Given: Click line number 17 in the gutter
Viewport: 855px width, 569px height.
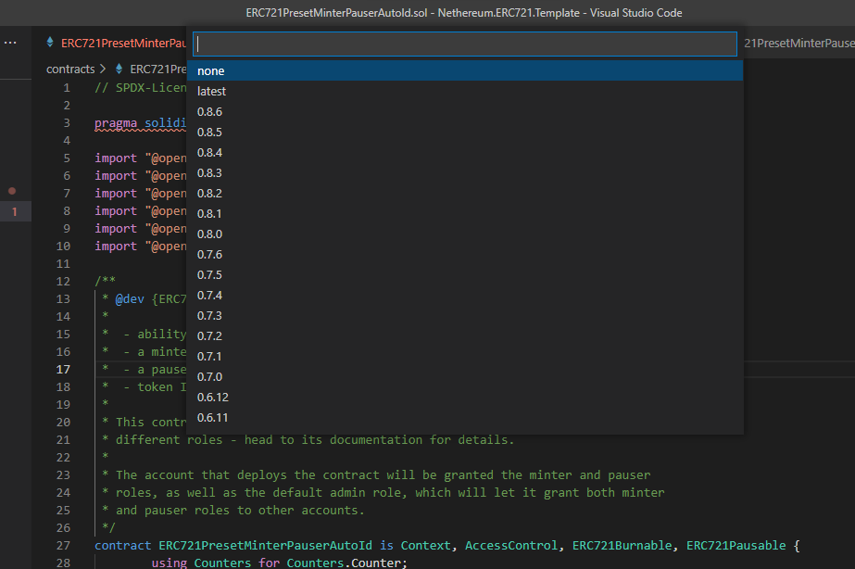Looking at the screenshot, I should pyautogui.click(x=63, y=370).
